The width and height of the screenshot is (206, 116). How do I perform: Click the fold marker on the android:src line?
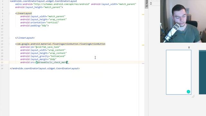[9, 62]
